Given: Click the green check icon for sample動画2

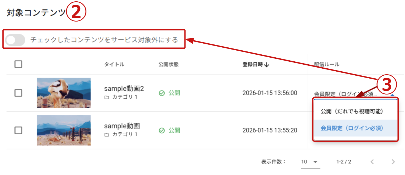Looking at the screenshot, I should click(162, 93).
